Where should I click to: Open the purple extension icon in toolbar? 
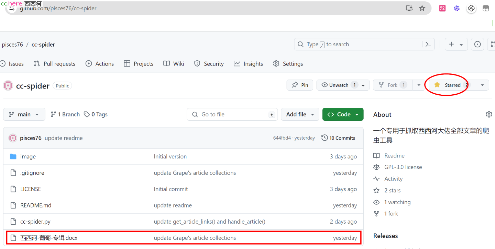pos(457,8)
